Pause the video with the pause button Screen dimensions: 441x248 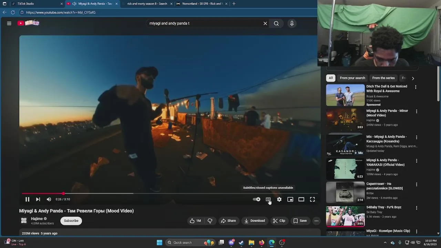[27, 199]
